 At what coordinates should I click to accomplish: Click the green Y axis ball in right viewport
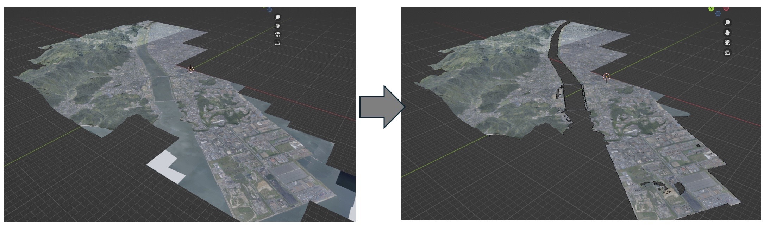pos(711,8)
